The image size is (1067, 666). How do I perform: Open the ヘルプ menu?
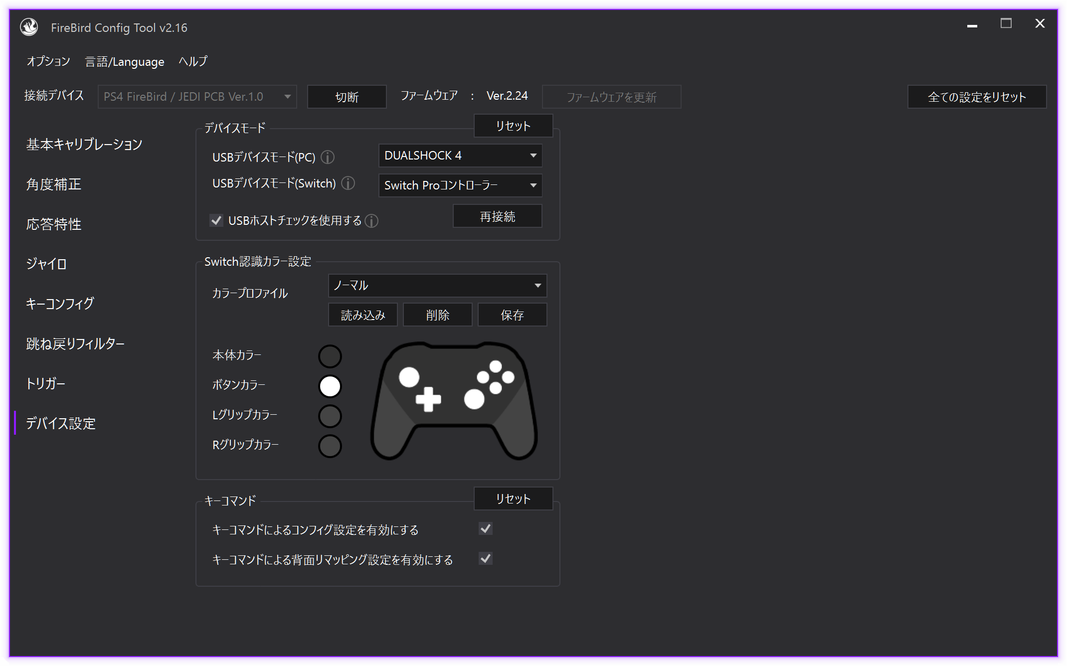coord(193,61)
